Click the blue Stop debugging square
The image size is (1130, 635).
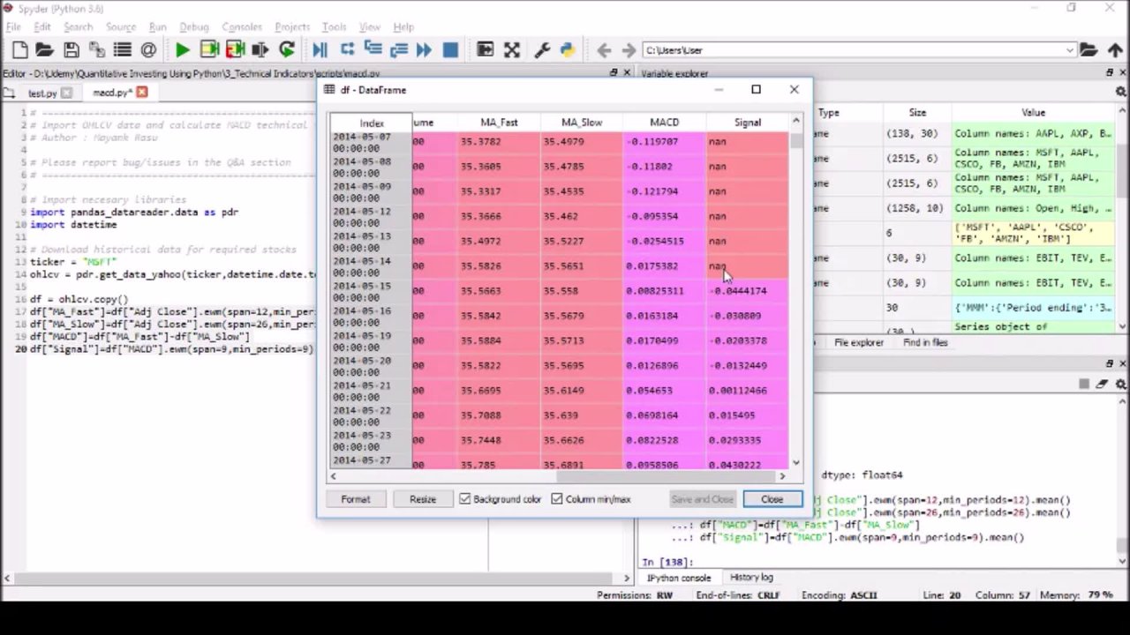click(x=450, y=50)
